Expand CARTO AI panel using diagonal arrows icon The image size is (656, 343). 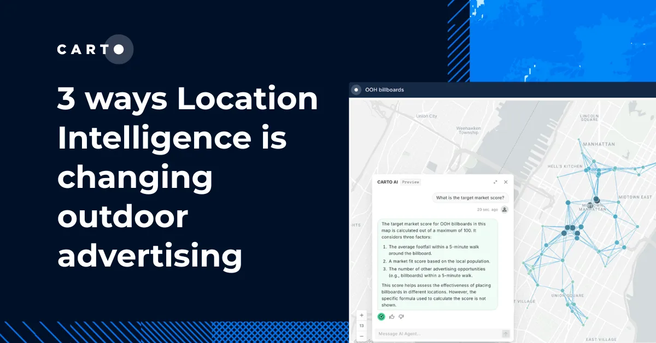tap(495, 182)
